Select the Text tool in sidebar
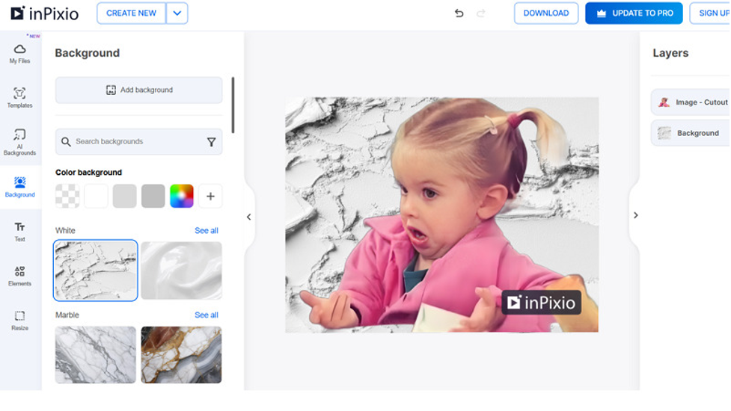The image size is (731, 411). point(19,231)
